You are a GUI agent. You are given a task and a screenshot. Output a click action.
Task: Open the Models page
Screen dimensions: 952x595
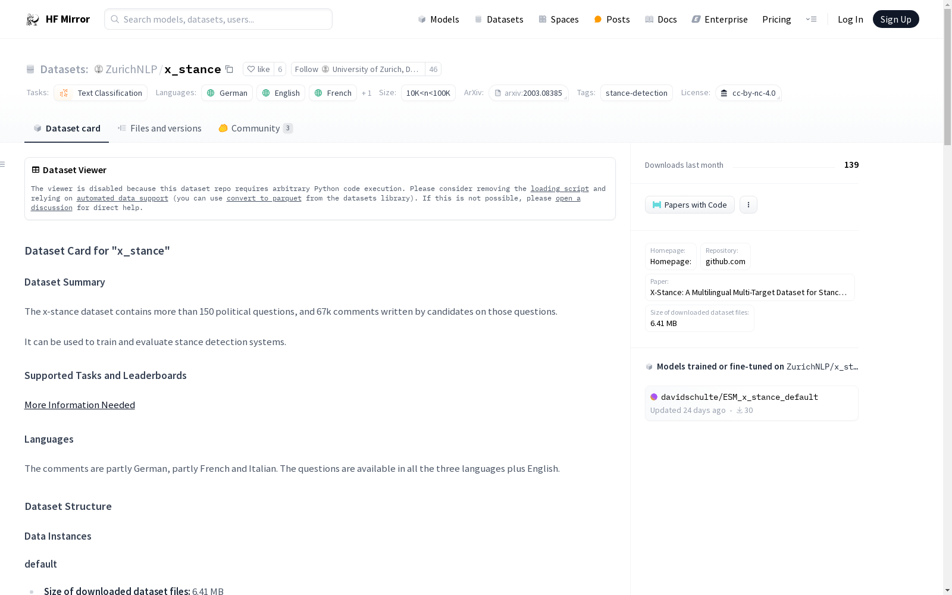pos(439,19)
